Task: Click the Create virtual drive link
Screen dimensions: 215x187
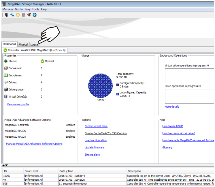Action: pos(96,126)
